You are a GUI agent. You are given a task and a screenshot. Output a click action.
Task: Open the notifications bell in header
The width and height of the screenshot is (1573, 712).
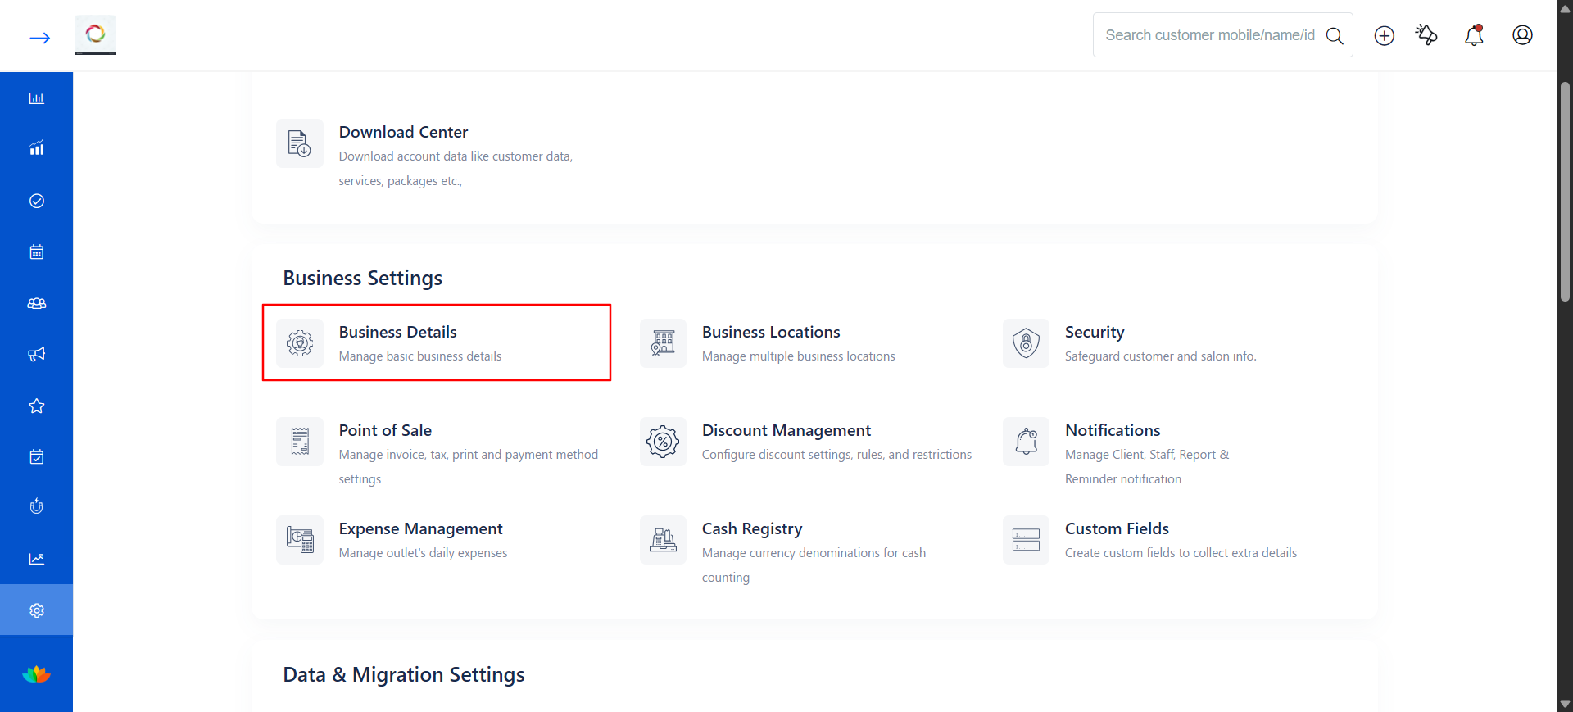click(x=1474, y=34)
